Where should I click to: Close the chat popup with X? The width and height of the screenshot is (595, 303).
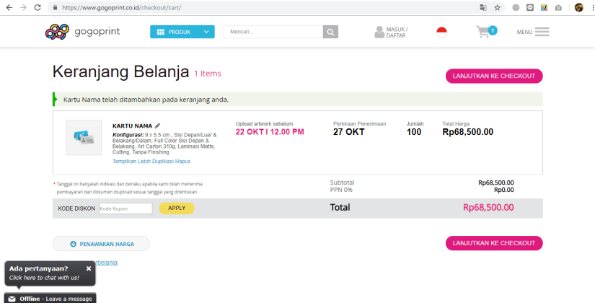tap(89, 268)
